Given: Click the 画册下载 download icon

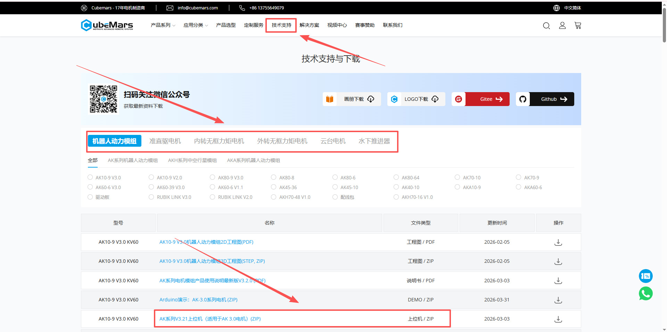Looking at the screenshot, I should click(371, 99).
